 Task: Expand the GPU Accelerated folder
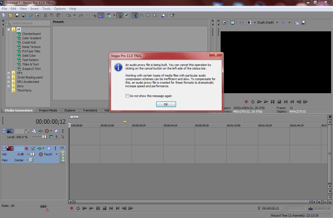coord(9,82)
